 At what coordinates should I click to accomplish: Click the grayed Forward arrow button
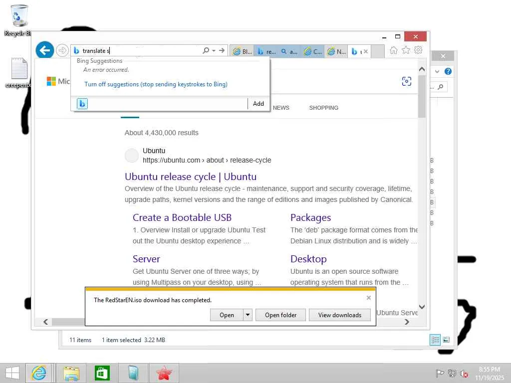(x=62, y=50)
